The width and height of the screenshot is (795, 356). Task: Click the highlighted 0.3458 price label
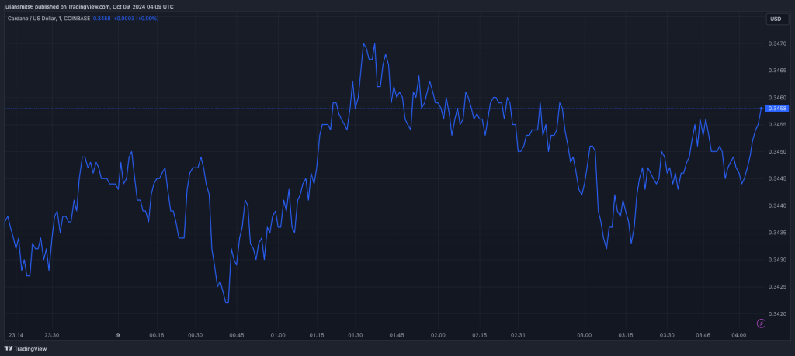[x=777, y=109]
